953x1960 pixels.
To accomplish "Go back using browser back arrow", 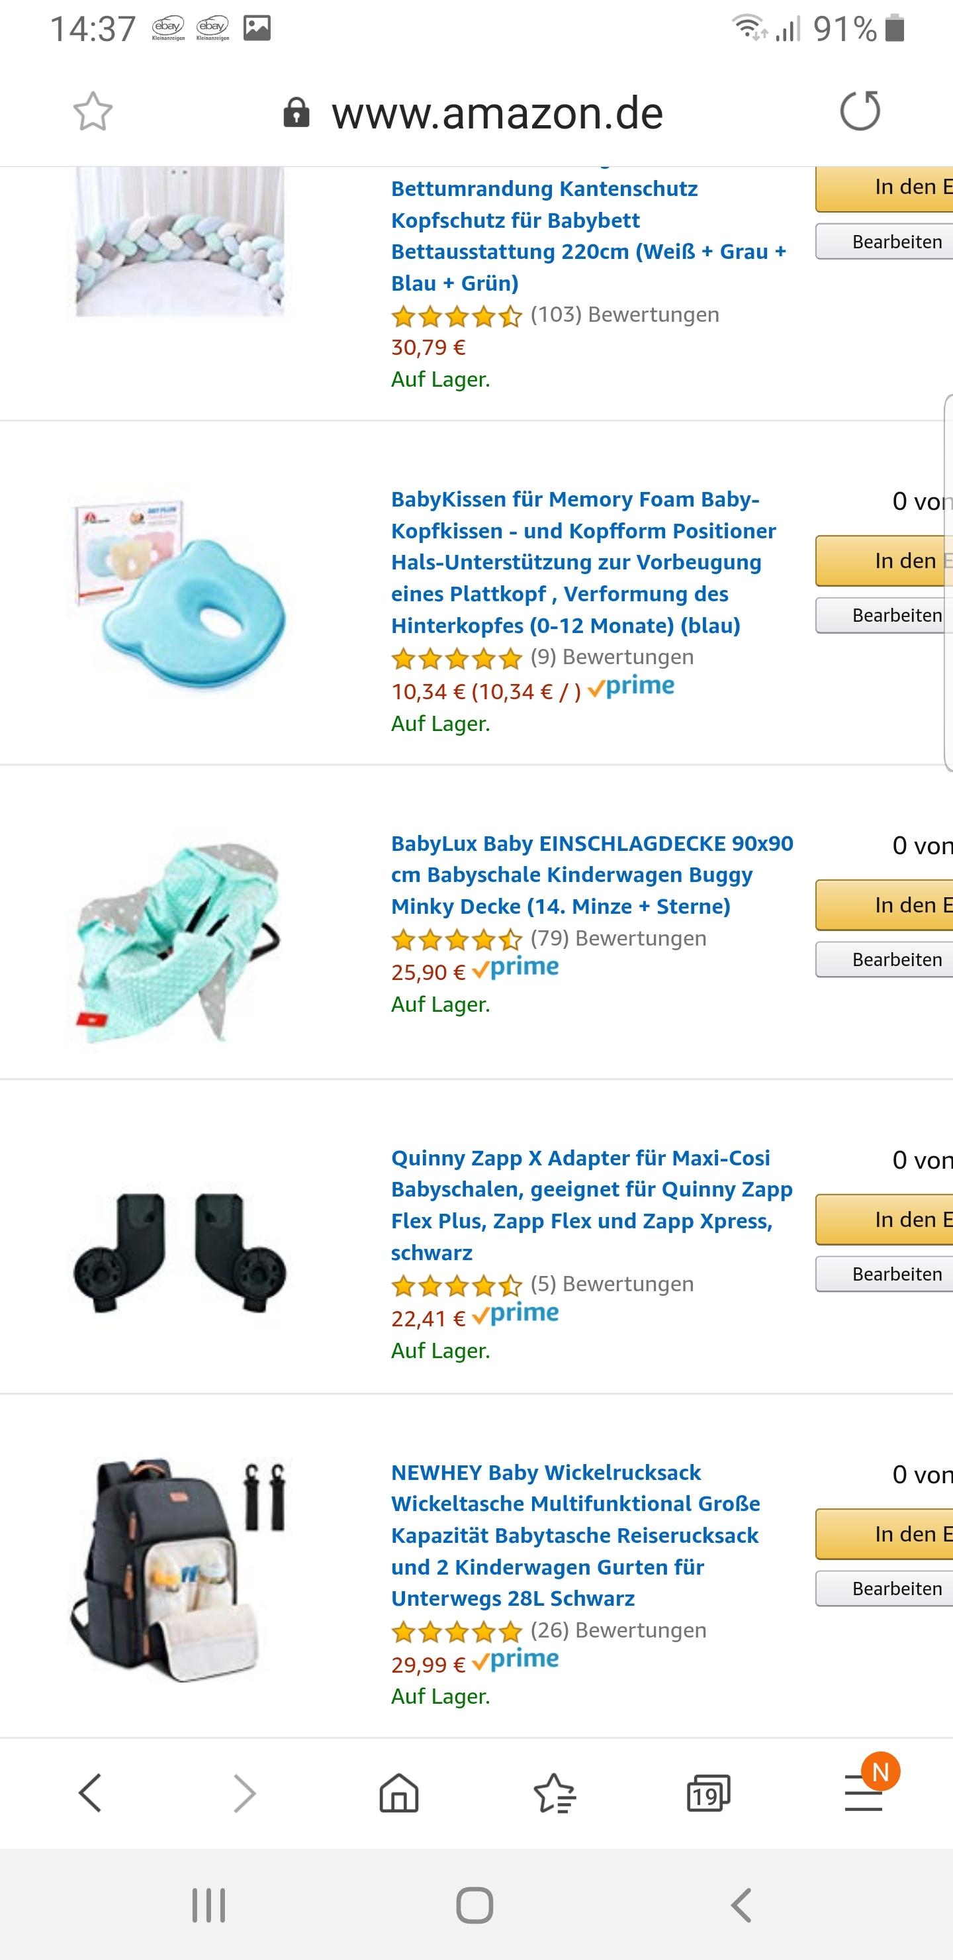I will (x=91, y=1792).
